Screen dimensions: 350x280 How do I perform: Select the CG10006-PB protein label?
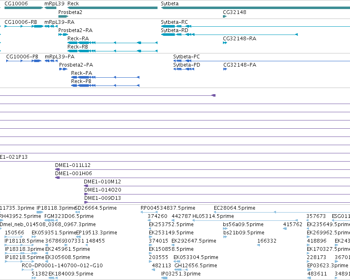tap(22, 56)
